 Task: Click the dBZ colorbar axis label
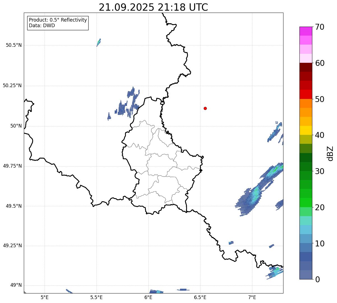click(x=330, y=153)
